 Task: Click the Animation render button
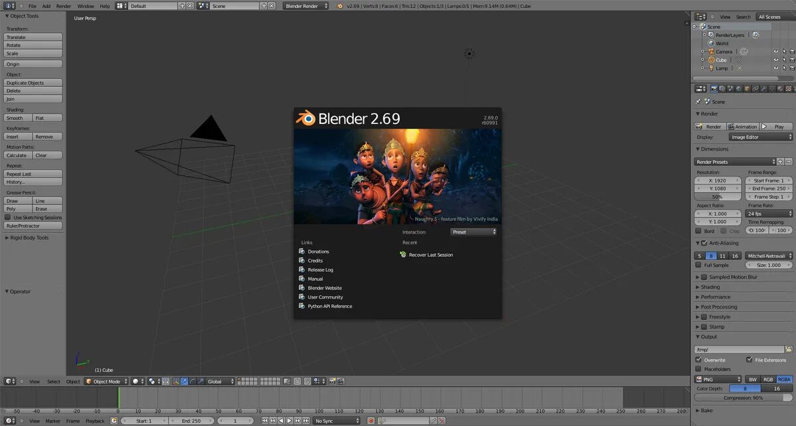click(743, 126)
